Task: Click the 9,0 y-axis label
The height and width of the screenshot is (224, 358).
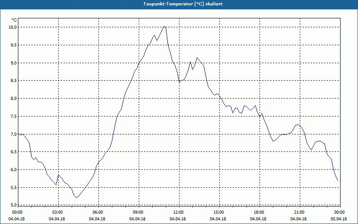Action: [13, 63]
